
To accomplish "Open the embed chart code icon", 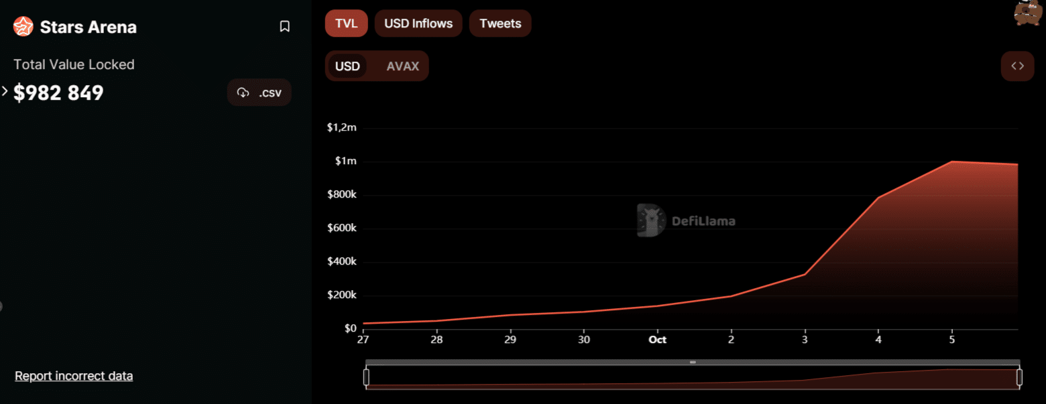I will [x=1017, y=66].
